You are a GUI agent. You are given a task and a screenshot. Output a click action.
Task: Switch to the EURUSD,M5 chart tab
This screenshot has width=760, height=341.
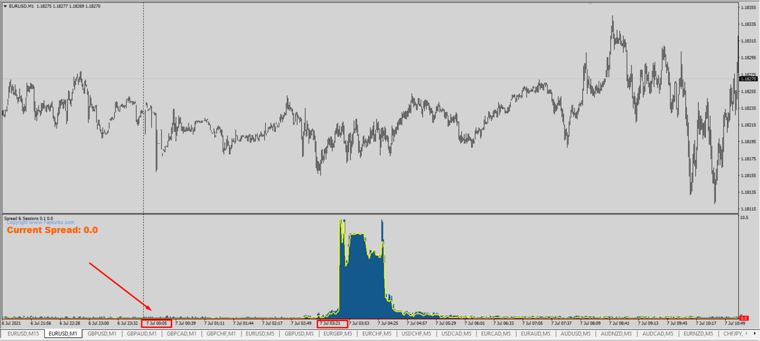pos(260,334)
